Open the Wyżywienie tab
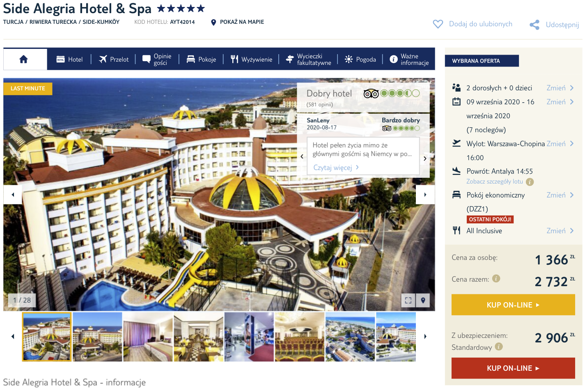Viewport: 585px width, 388px height. 251,60
